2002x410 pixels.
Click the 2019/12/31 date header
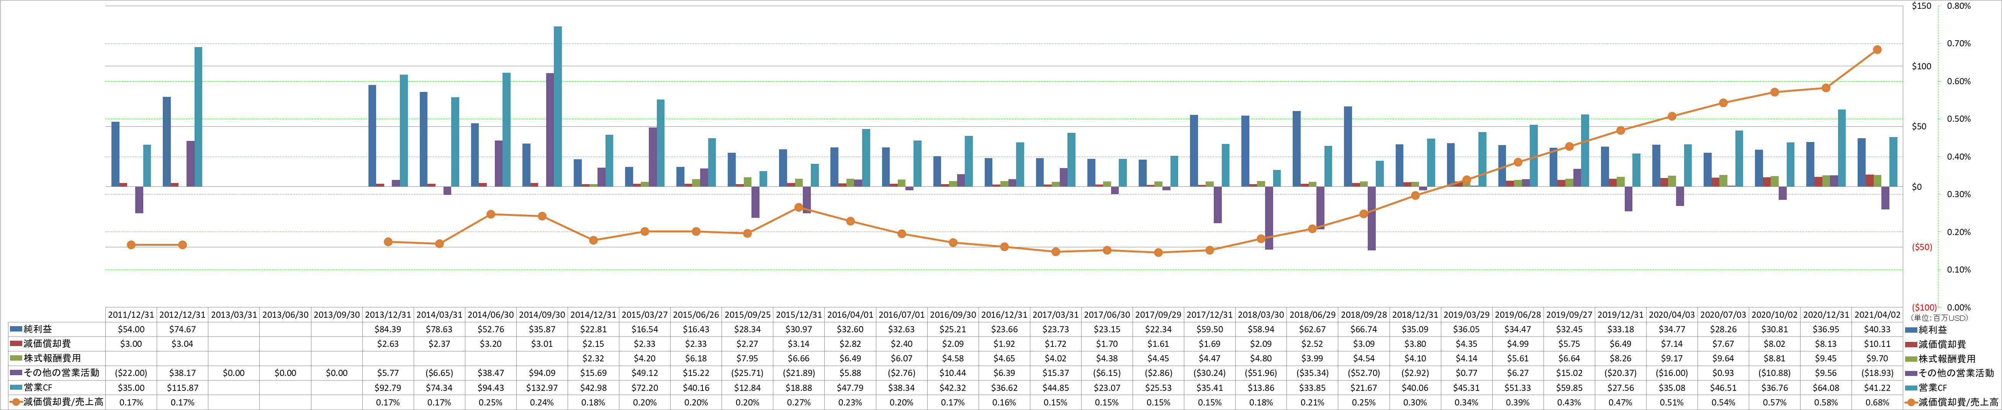pos(1621,315)
